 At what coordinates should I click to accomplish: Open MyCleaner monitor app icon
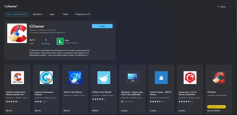(132, 78)
